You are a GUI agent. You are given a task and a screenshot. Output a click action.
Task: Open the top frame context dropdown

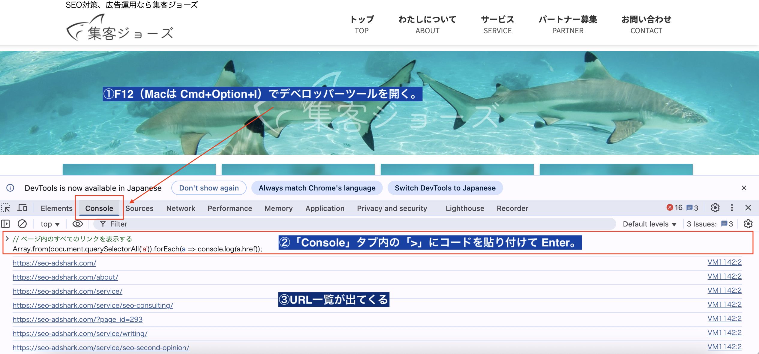pos(49,224)
